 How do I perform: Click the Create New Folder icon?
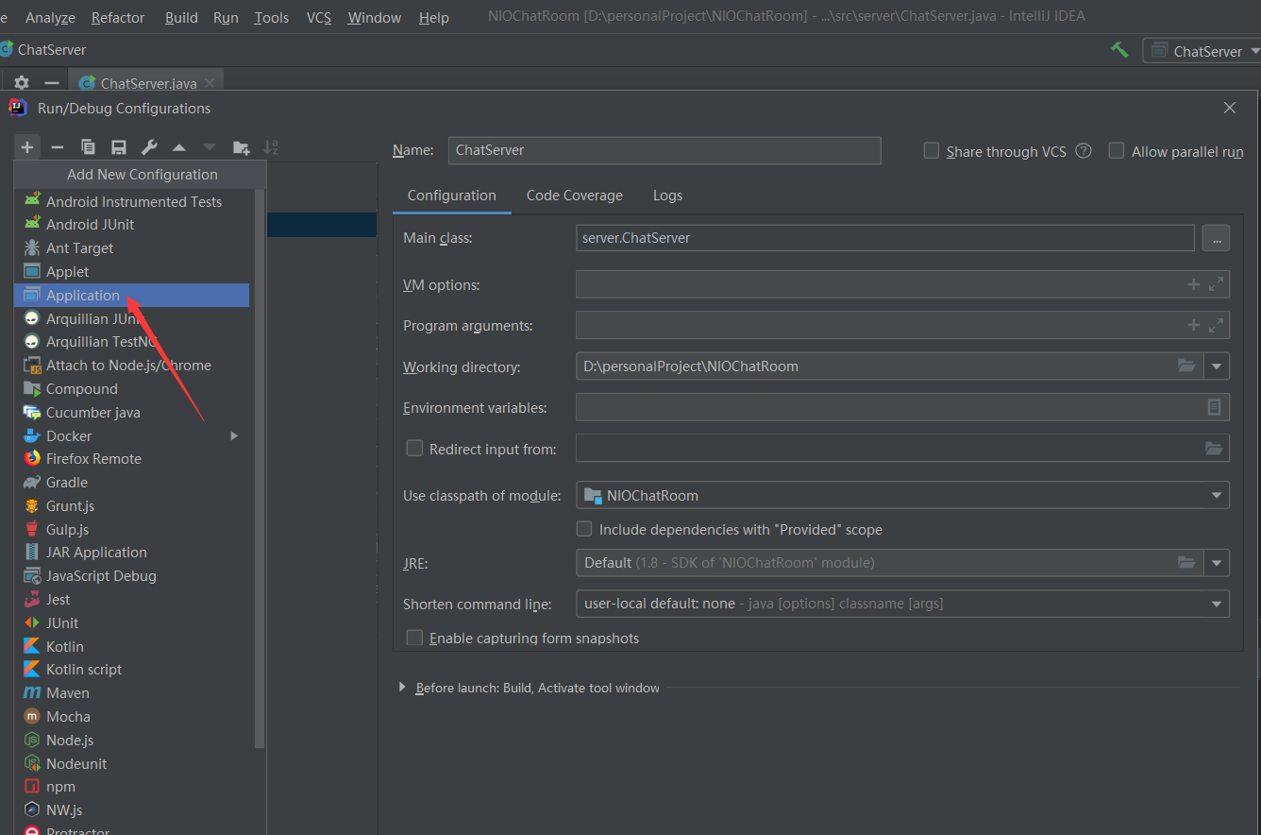click(242, 147)
